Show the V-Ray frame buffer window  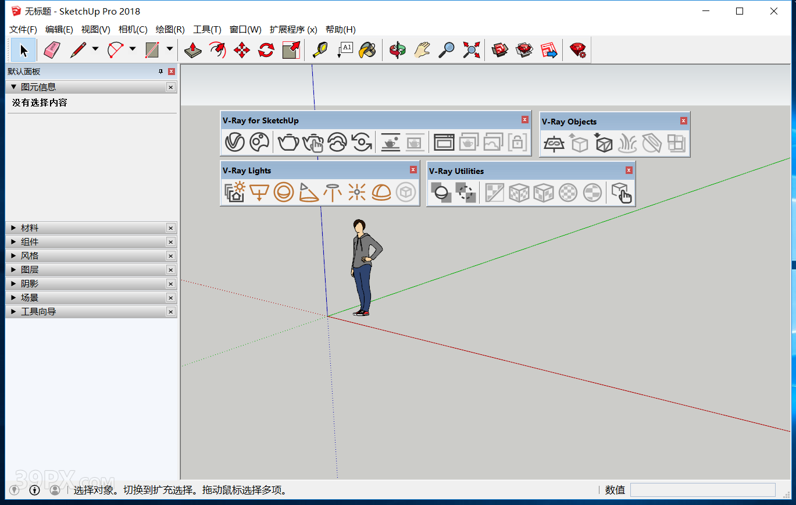point(444,142)
